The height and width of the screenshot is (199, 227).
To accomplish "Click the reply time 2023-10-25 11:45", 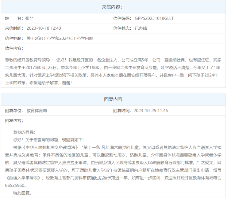I will click(151, 111).
